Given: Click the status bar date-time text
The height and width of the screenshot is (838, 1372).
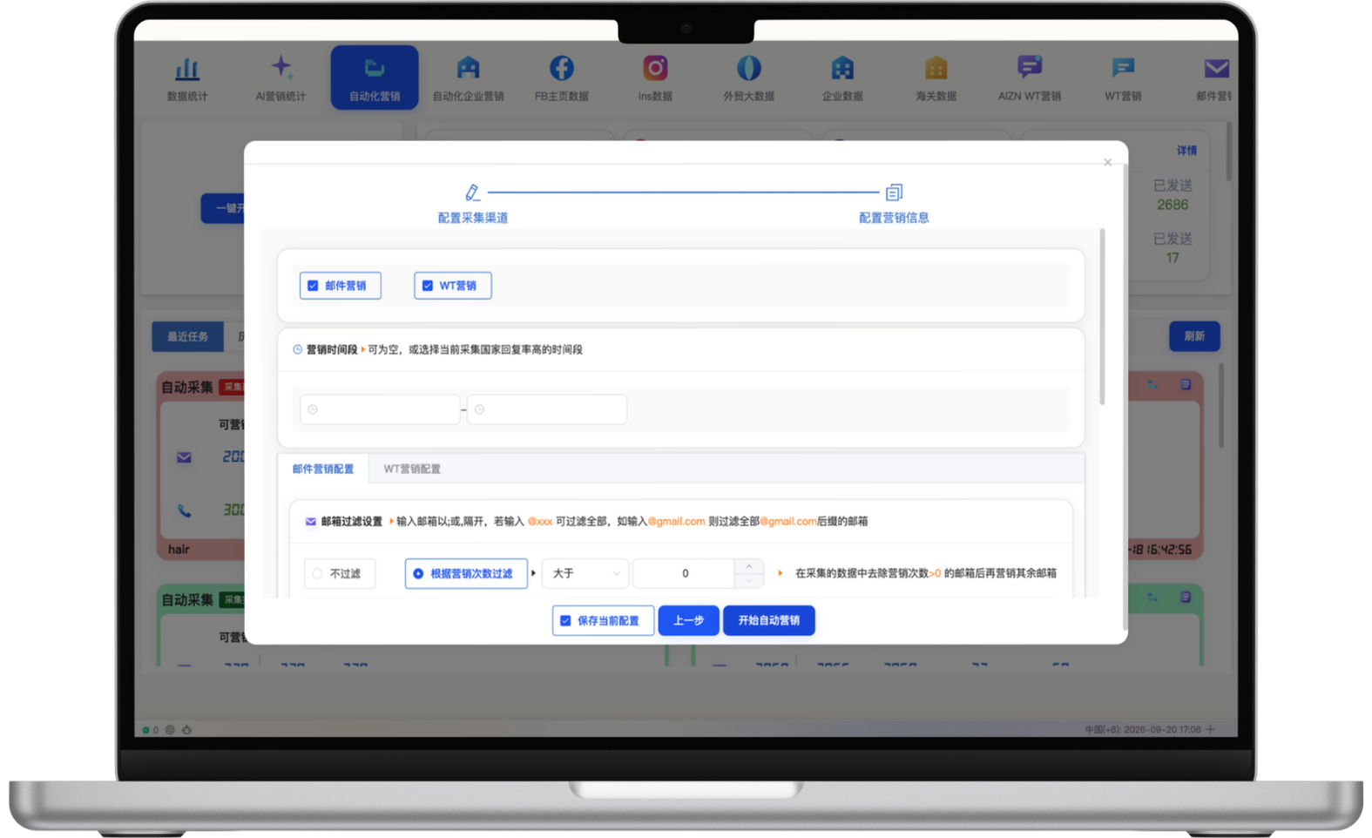Looking at the screenshot, I should 1143,729.
